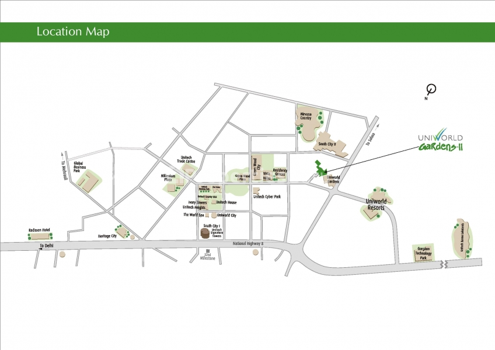Click the Residency Greens label

(x=280, y=172)
